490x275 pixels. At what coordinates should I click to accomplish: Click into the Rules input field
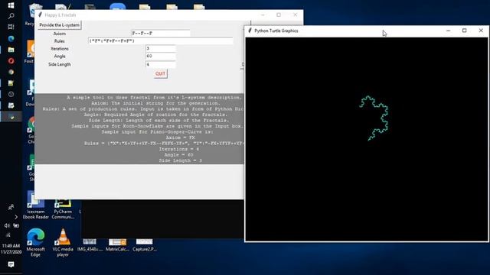160,40
